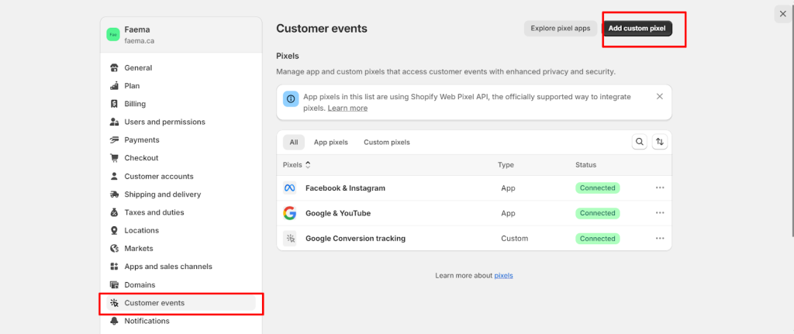This screenshot has width=794, height=334.
Task: Open Billing settings from the sidebar
Action: [135, 104]
